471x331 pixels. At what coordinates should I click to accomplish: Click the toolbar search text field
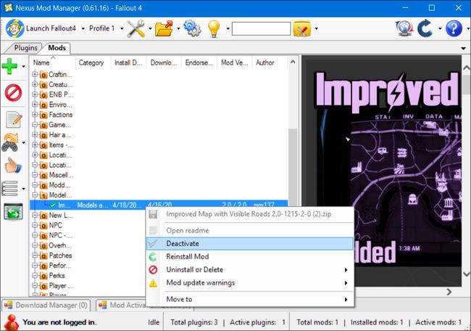coord(261,29)
